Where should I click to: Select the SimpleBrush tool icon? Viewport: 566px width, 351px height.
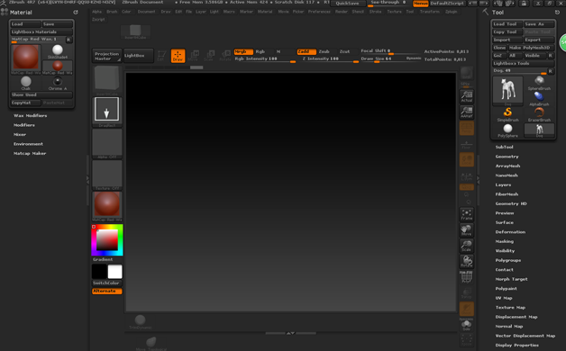(x=508, y=114)
